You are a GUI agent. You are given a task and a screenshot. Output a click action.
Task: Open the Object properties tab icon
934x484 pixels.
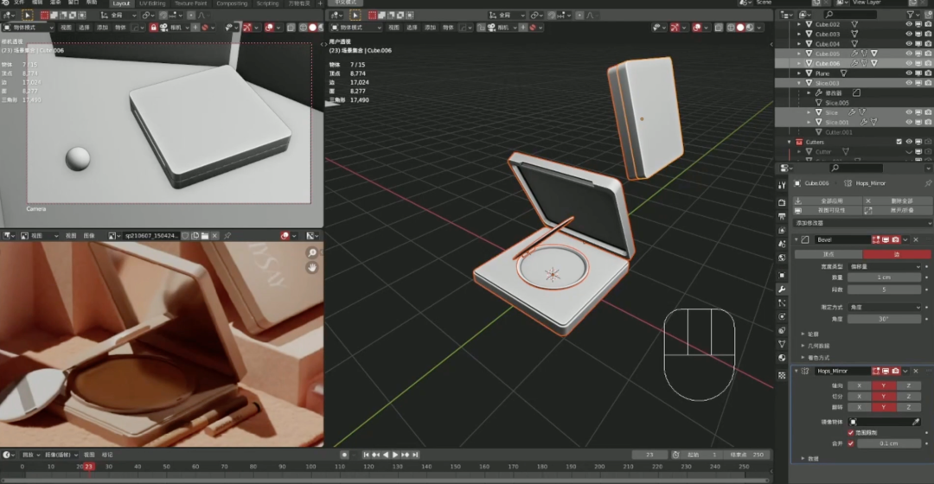pos(782,275)
